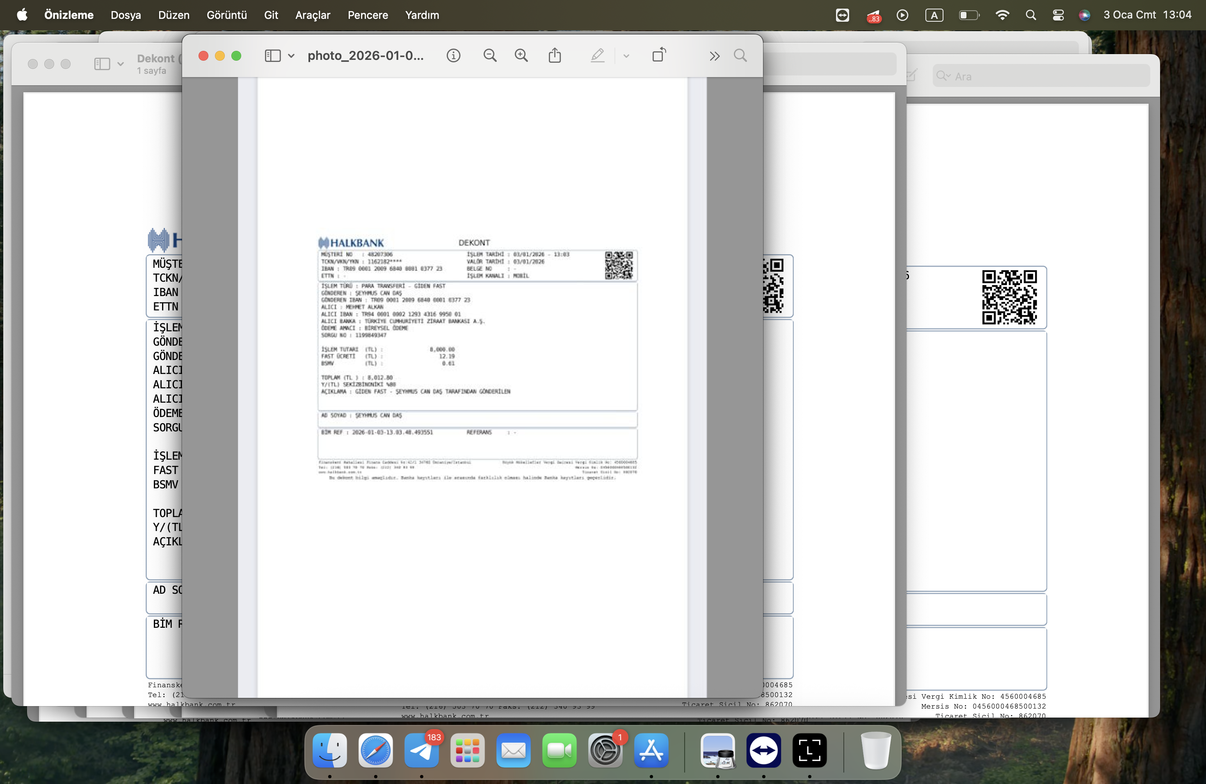Open search in the photo window toolbar

pyautogui.click(x=740, y=56)
